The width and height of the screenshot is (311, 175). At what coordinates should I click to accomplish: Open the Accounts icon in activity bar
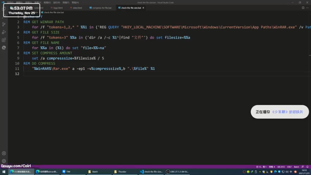[x=4, y=153]
